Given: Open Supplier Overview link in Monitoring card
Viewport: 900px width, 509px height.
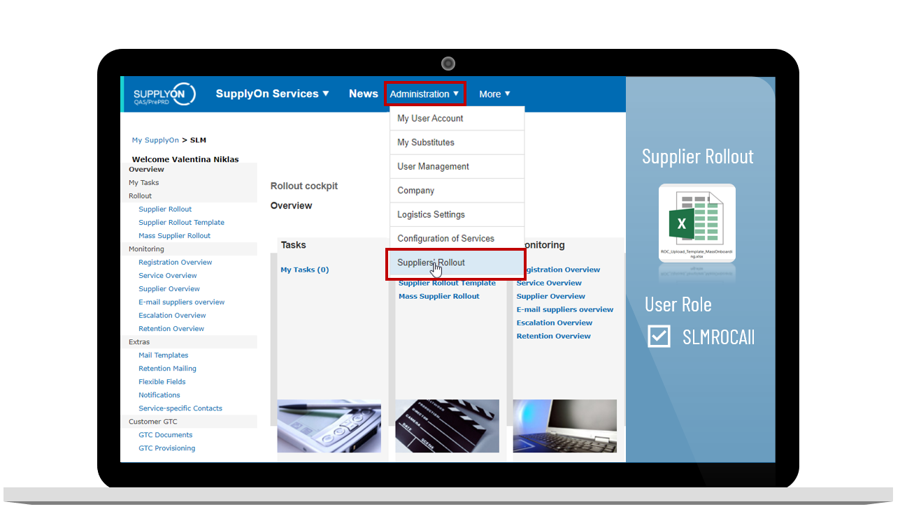Looking at the screenshot, I should point(550,297).
